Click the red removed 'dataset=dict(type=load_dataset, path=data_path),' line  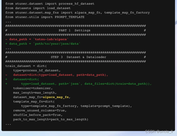[57, 75]
